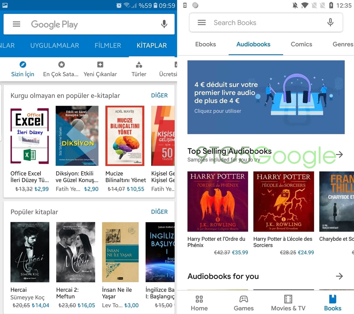Open Yeni Çıkanlar plus icon
This screenshot has width=354, height=314.
(x=100, y=65)
